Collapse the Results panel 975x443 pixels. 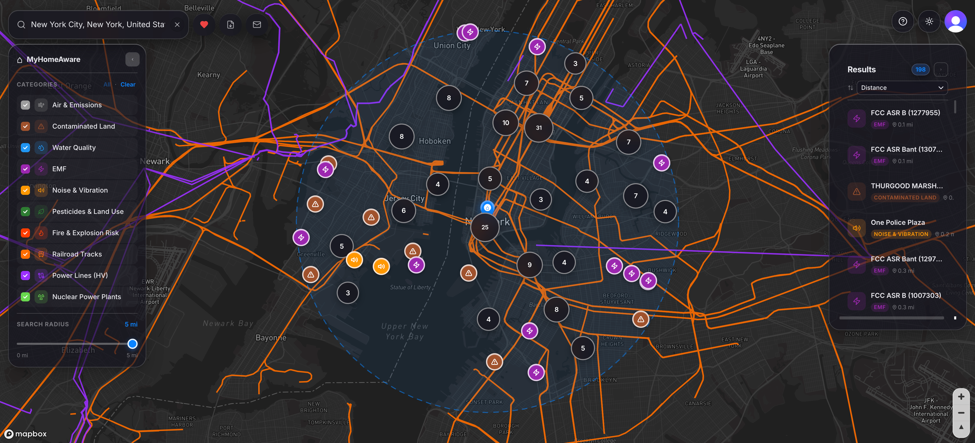coord(941,69)
